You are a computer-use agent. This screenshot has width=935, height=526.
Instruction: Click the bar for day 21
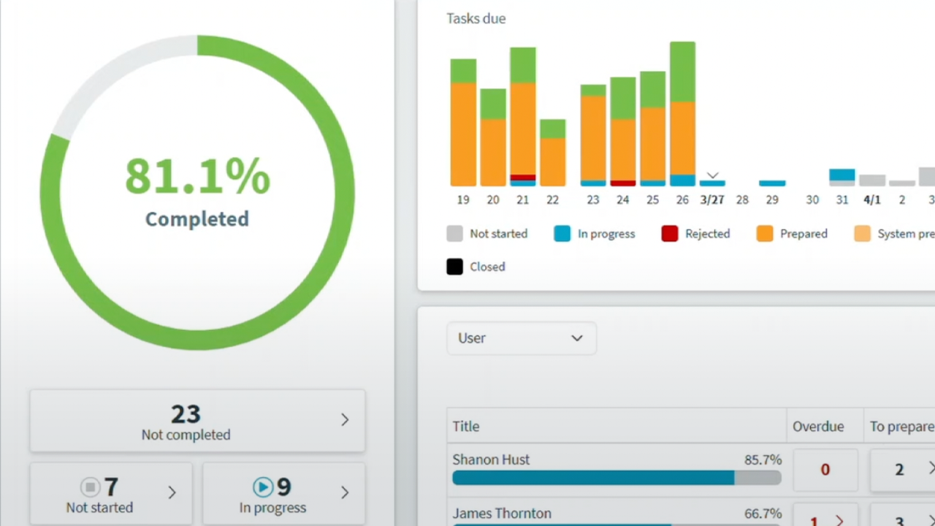(x=523, y=117)
